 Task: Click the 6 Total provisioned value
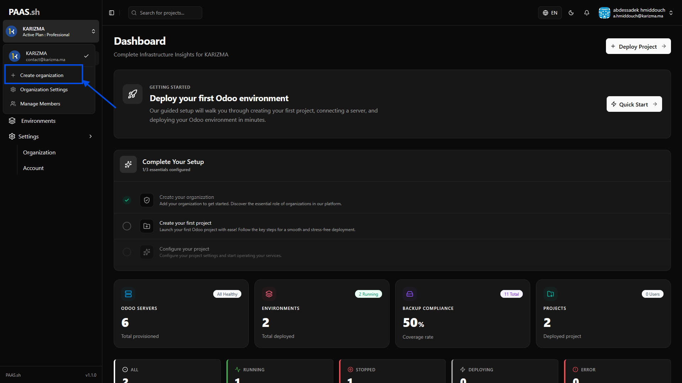click(125, 323)
